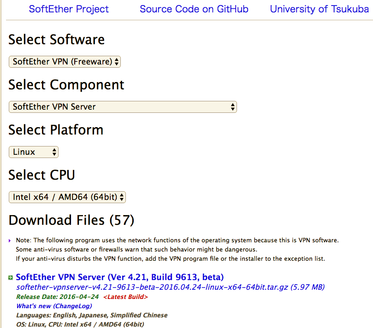Image resolution: width=373 pixels, height=328 pixels.
Task: Open the Linux platform dropdown
Action: [x=34, y=152]
